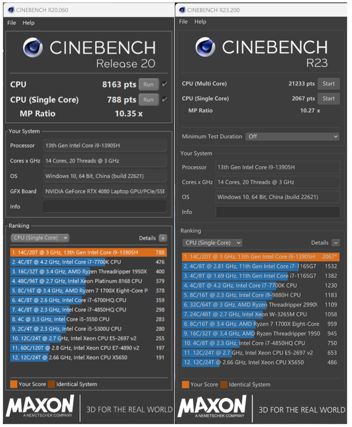Select R20 ranking row Core i5-5300U CPU
This screenshot has height=427, width=352.
(x=89, y=329)
